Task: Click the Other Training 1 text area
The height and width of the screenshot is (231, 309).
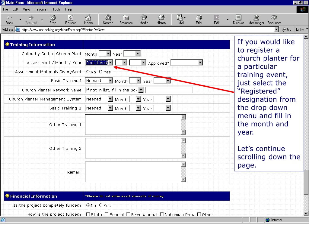Action: (133, 125)
